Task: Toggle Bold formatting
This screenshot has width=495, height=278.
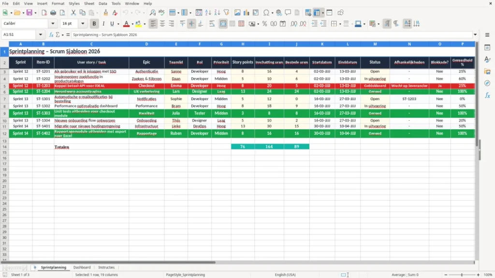Action: 94,24
